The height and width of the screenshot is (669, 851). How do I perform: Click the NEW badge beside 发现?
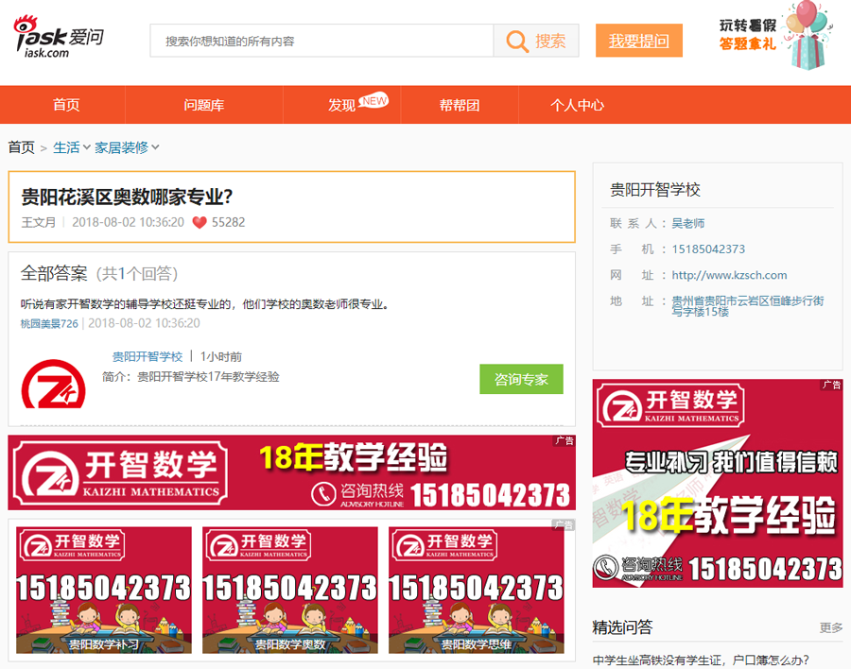tap(373, 101)
